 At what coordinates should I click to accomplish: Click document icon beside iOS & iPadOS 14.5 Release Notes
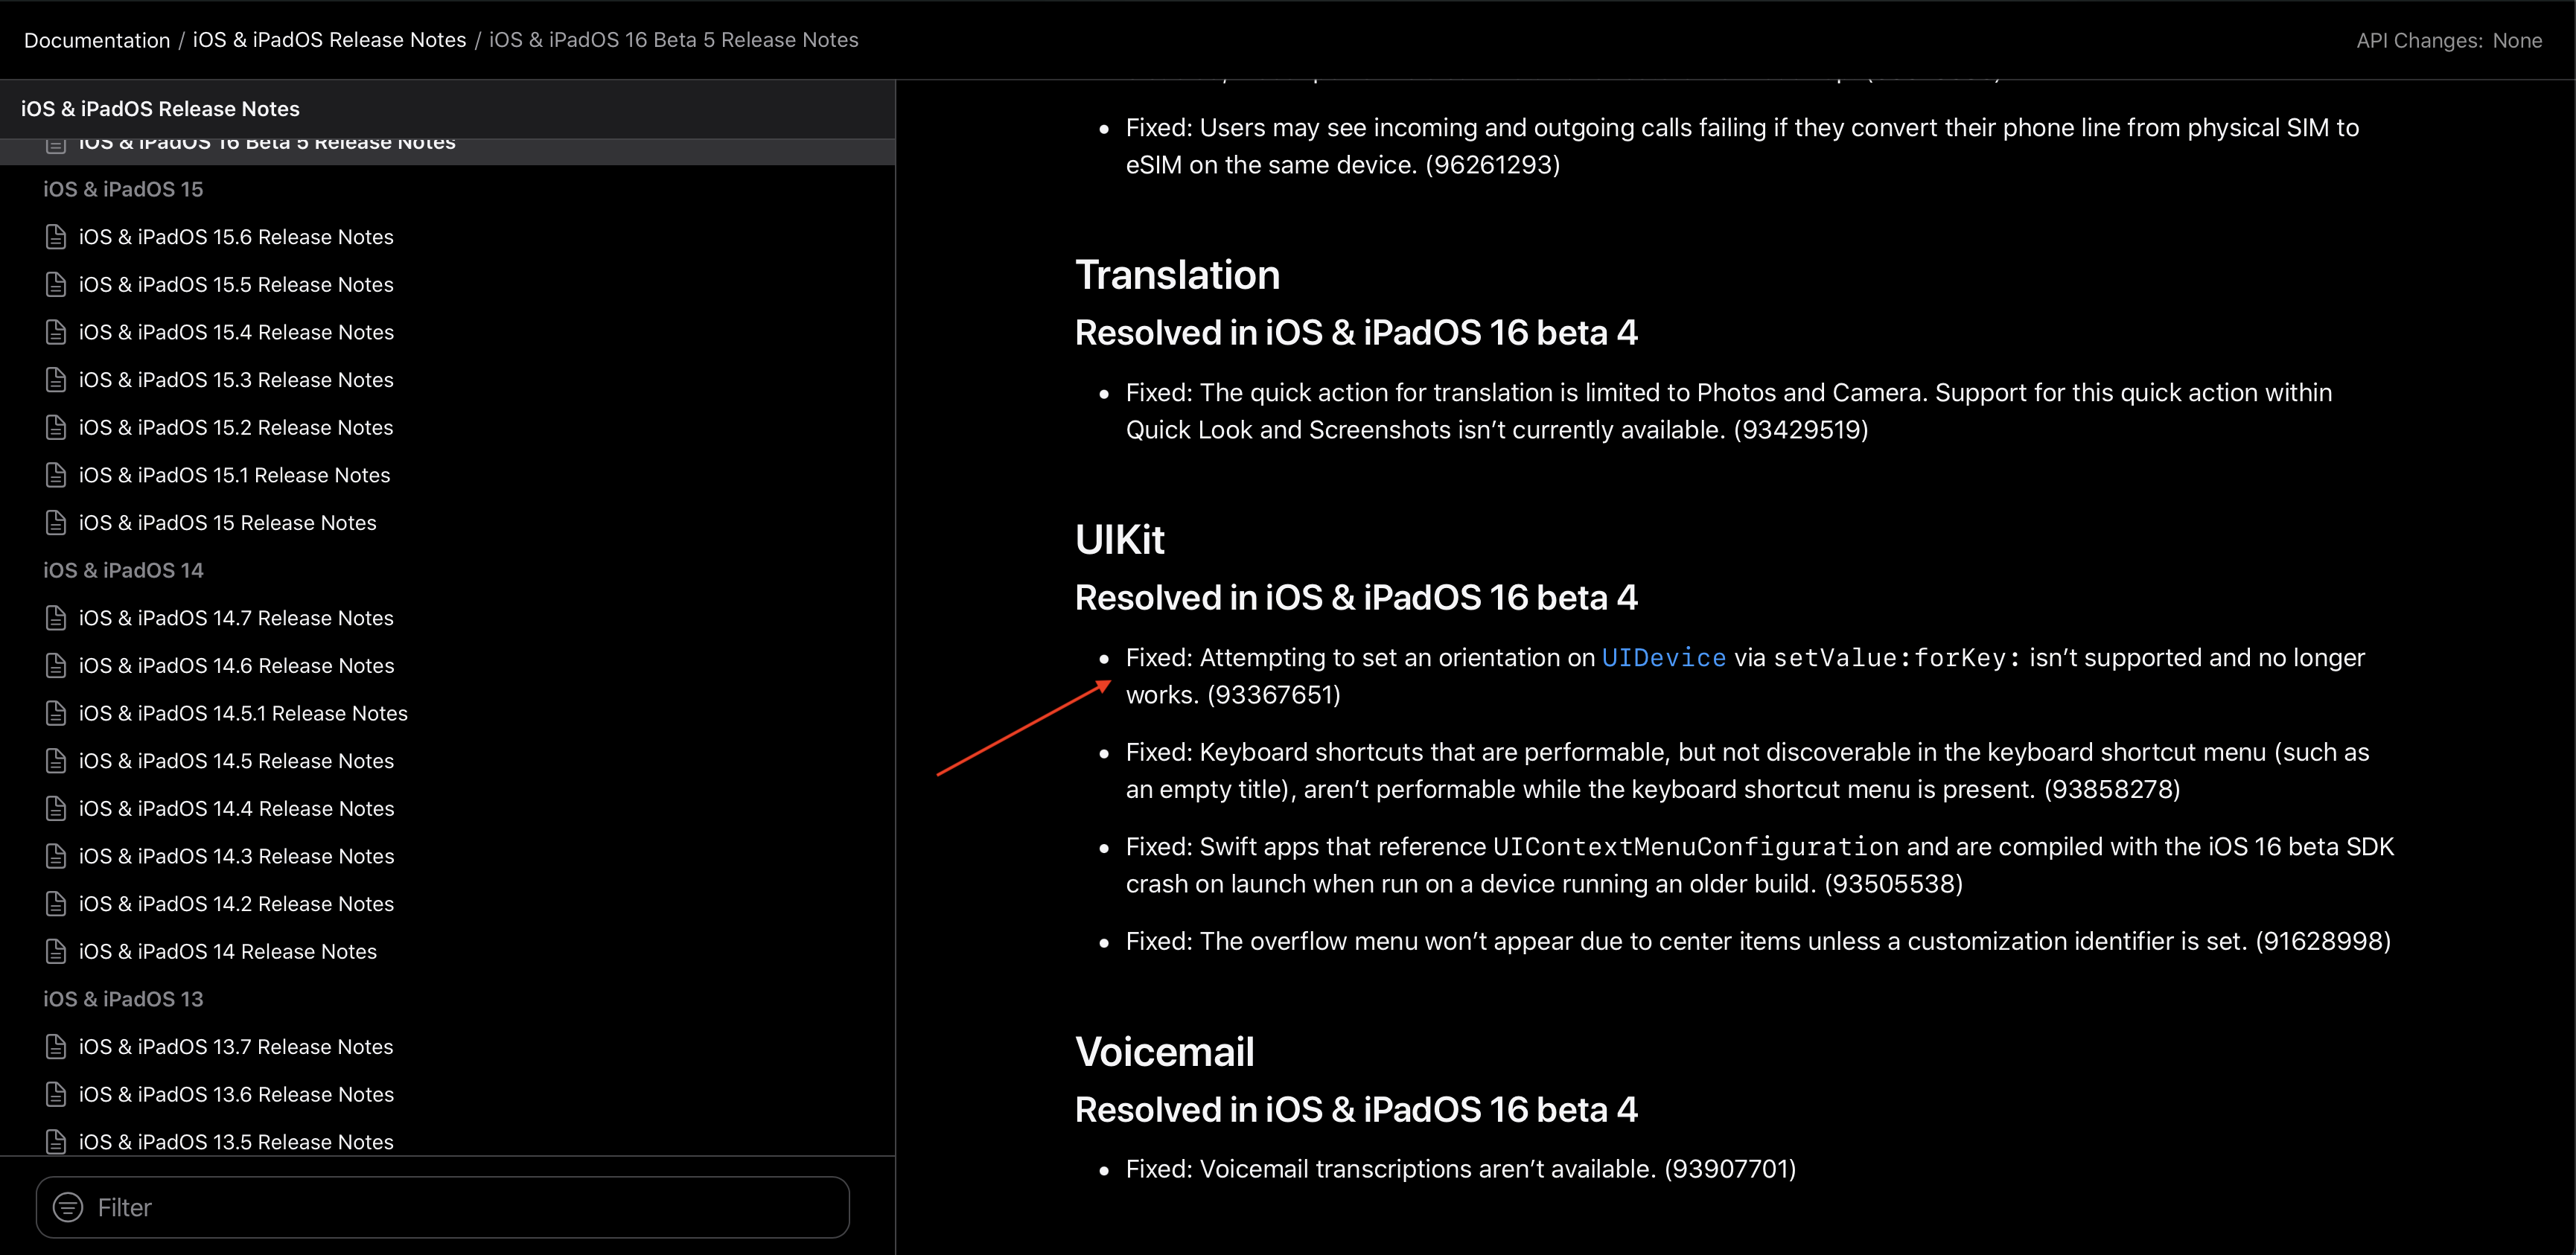[x=56, y=761]
